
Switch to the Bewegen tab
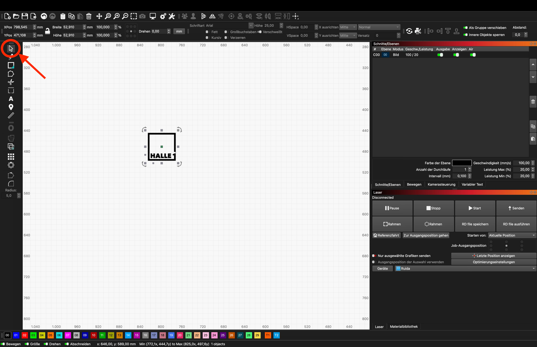tap(414, 185)
